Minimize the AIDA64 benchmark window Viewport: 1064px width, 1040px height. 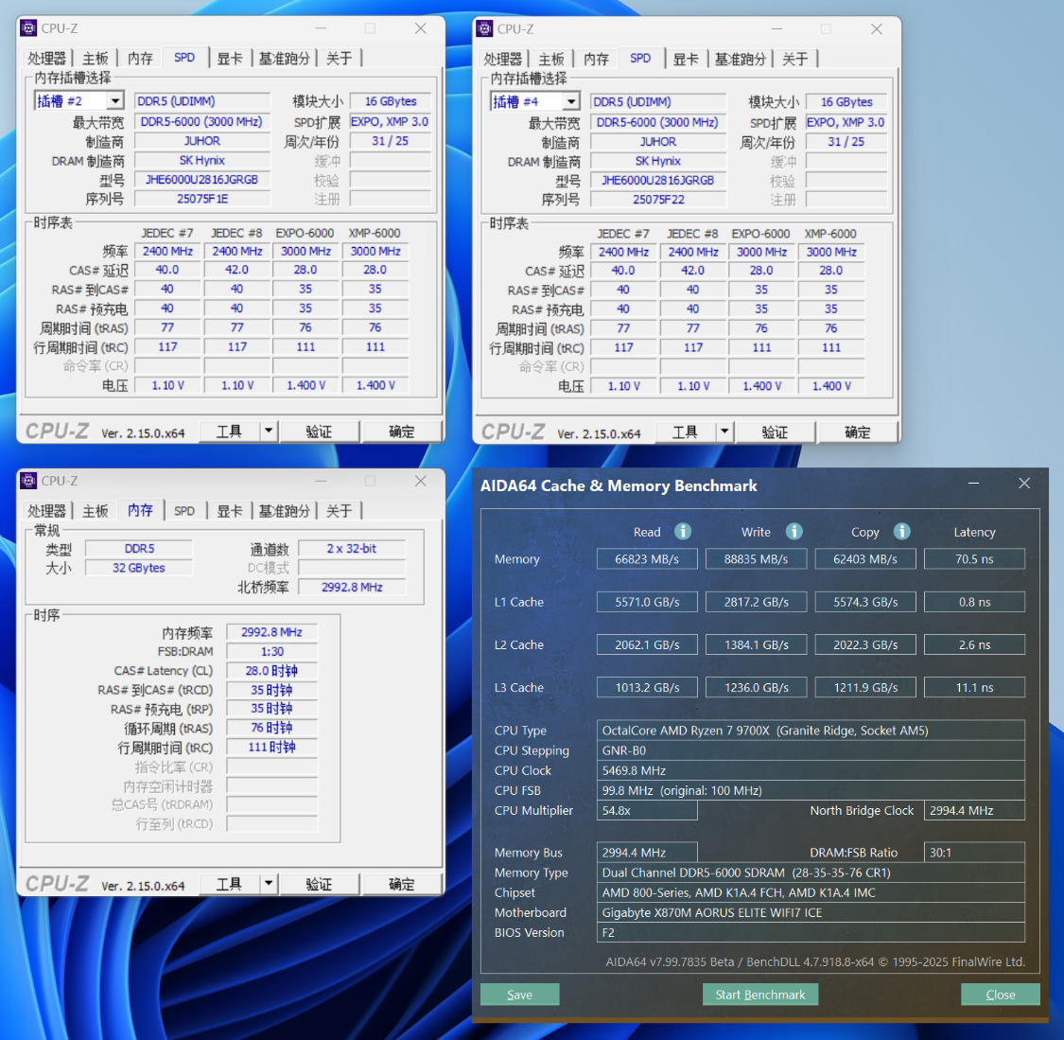(x=974, y=484)
